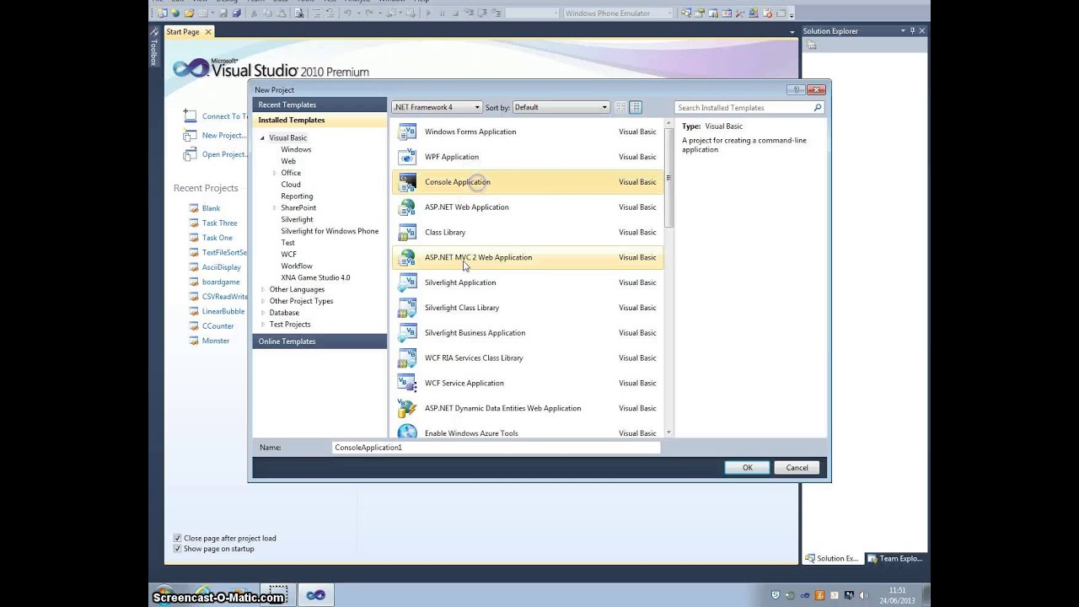1079x607 pixels.
Task: Open the Task Three recent project
Action: point(219,223)
